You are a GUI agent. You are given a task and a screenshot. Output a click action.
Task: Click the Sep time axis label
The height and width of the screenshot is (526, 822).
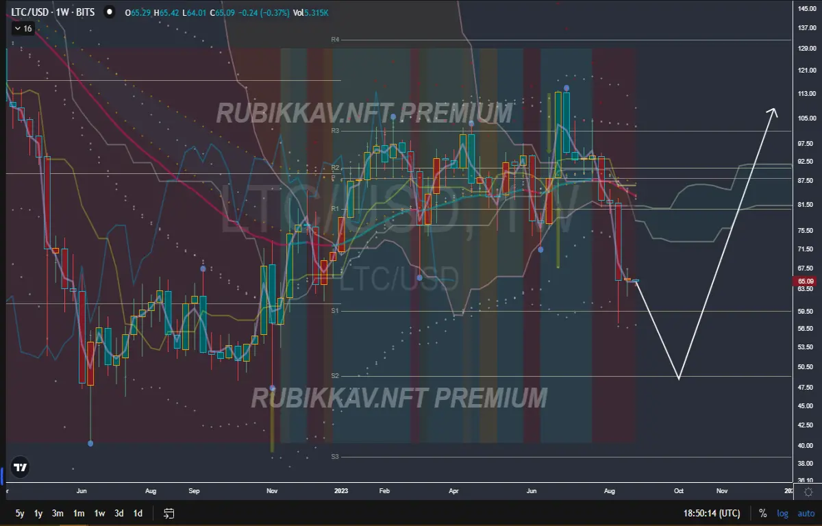[x=194, y=491]
